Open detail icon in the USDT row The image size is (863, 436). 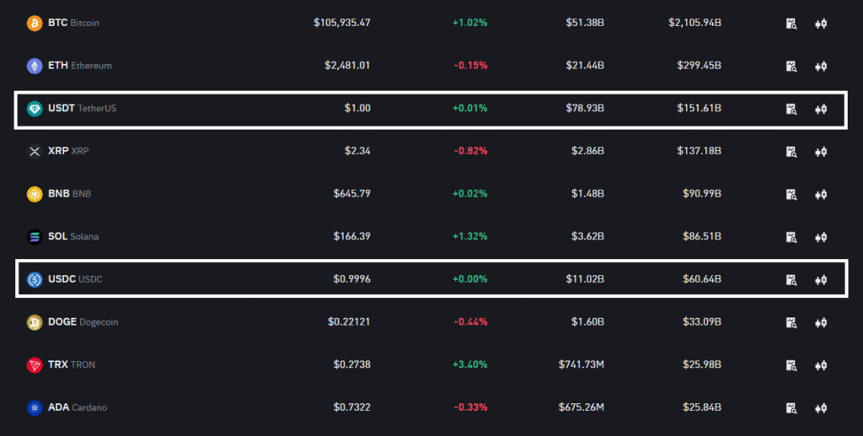791,109
